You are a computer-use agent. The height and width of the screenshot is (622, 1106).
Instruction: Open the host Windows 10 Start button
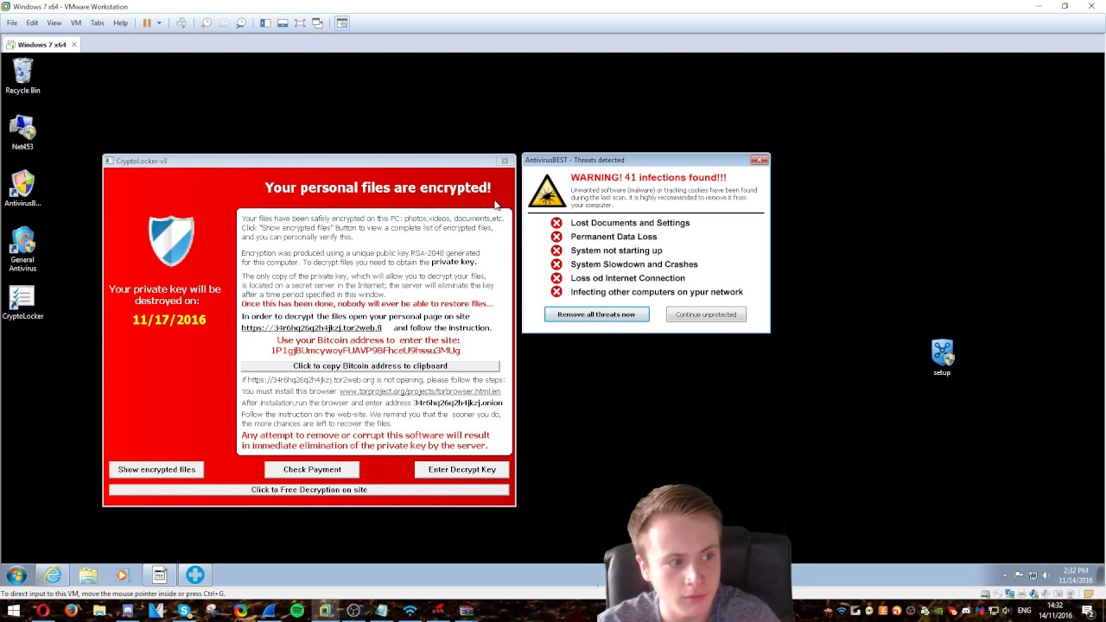click(x=14, y=611)
